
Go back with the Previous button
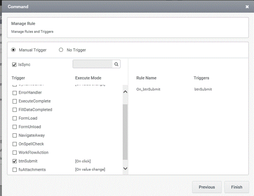point(207,187)
